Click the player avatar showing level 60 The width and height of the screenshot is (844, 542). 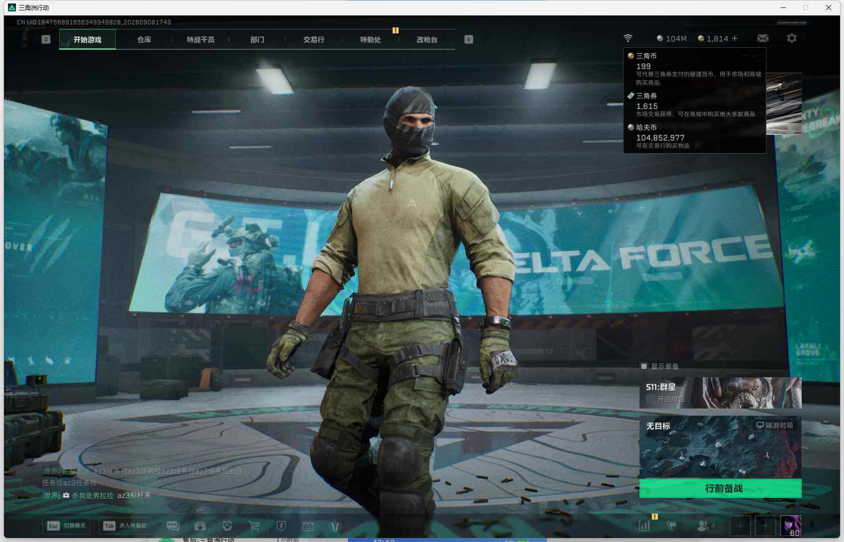coord(791,526)
